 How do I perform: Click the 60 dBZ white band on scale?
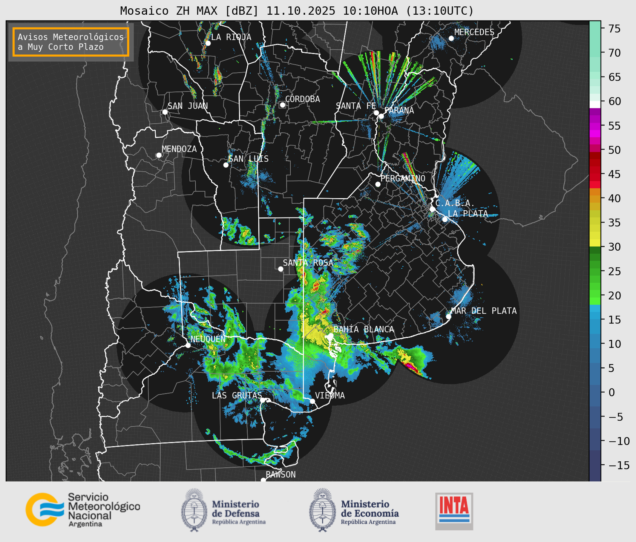coord(595,104)
